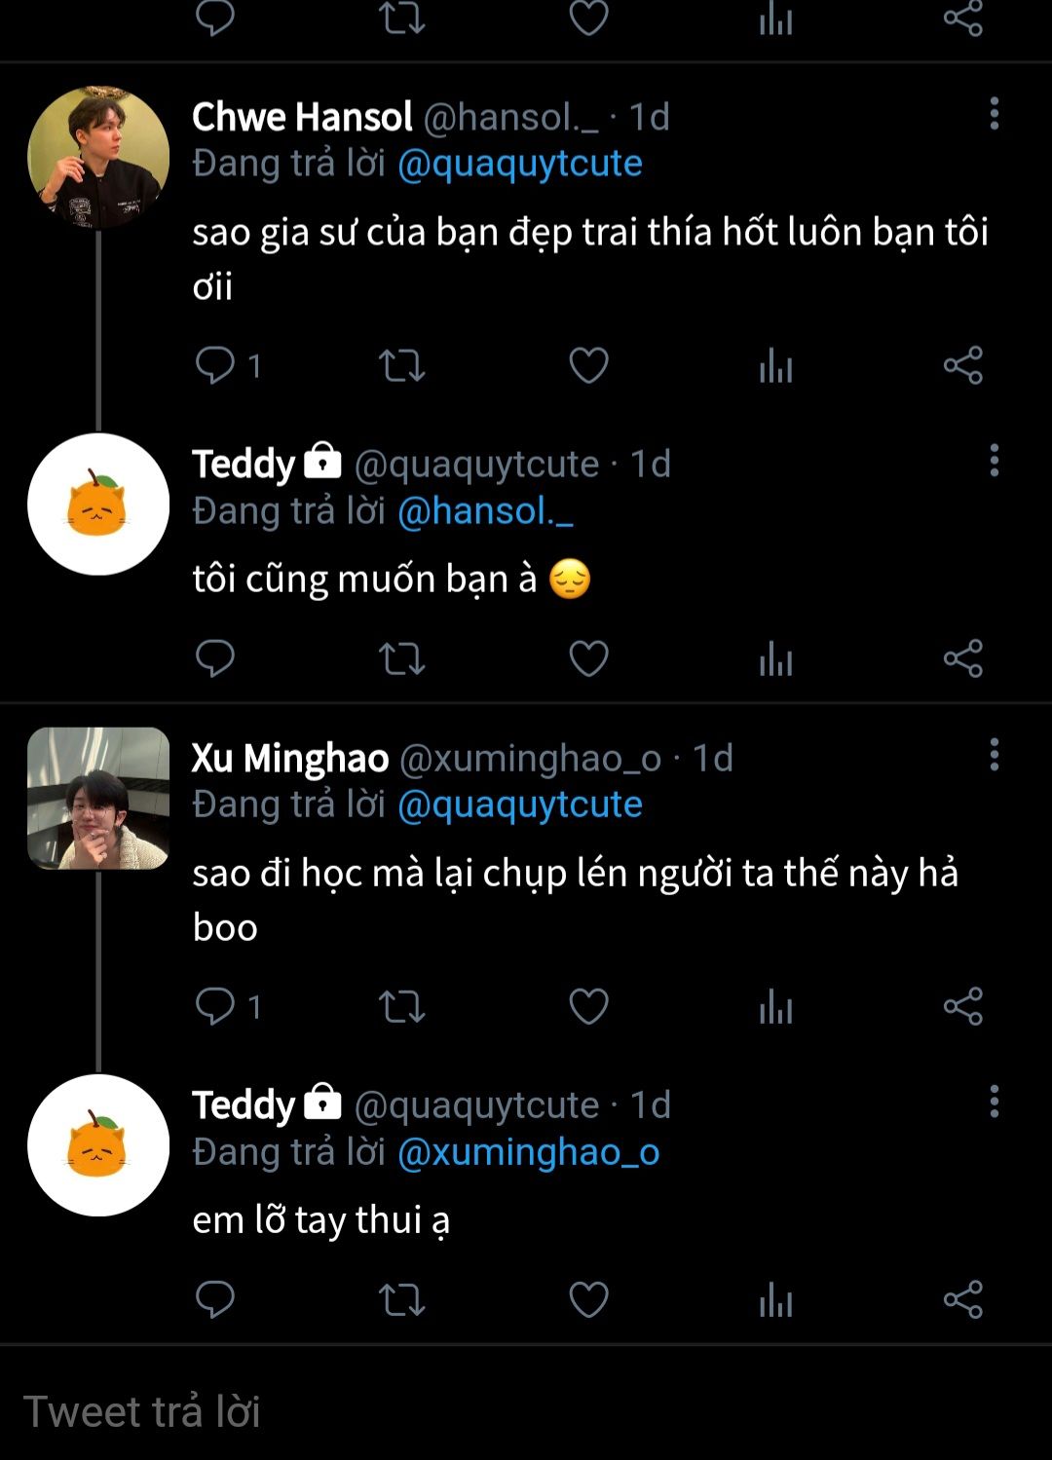View analytics on Xu Minghao's tweet
Screen dimensions: 1052x1460
point(775,1007)
